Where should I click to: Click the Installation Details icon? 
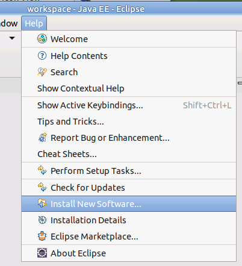pos(42,220)
